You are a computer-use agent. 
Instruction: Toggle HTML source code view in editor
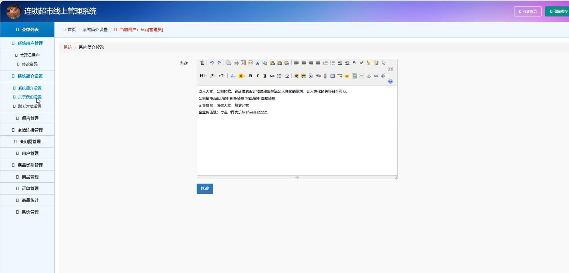click(x=202, y=63)
